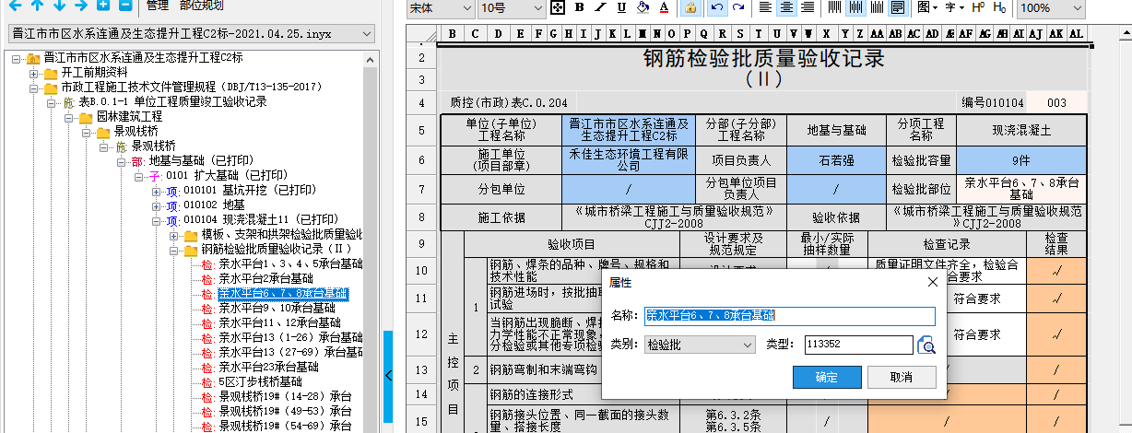Click the cell lock icon
The width and height of the screenshot is (1132, 433).
click(690, 8)
